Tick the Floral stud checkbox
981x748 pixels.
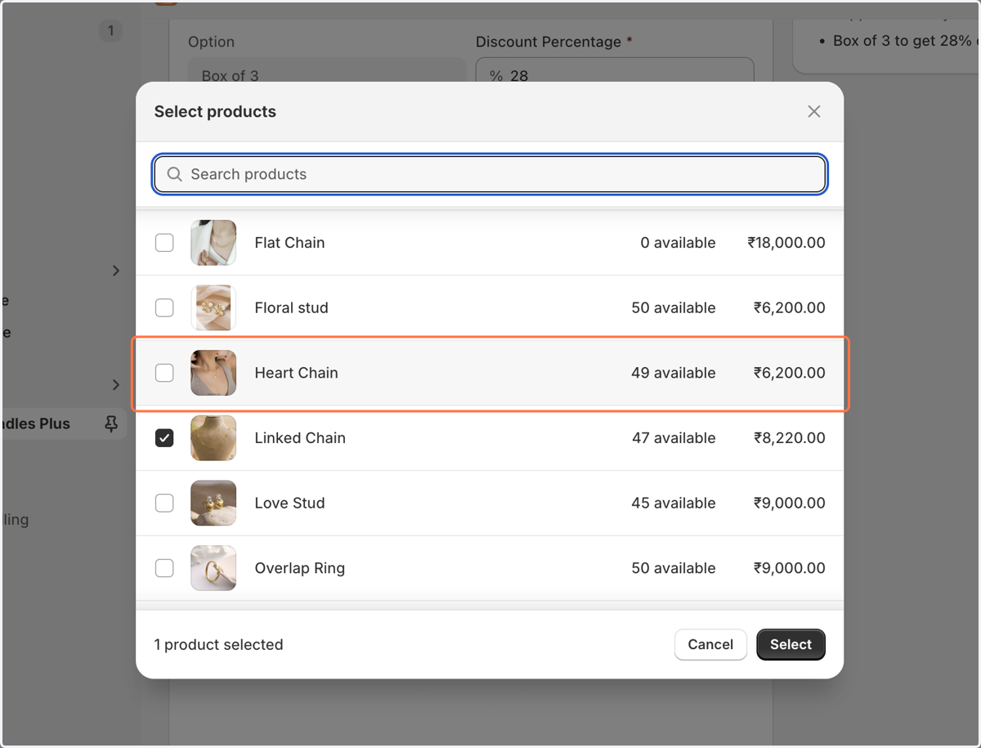pos(164,307)
